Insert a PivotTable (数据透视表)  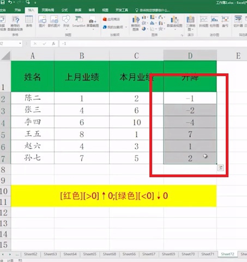pos(2,23)
